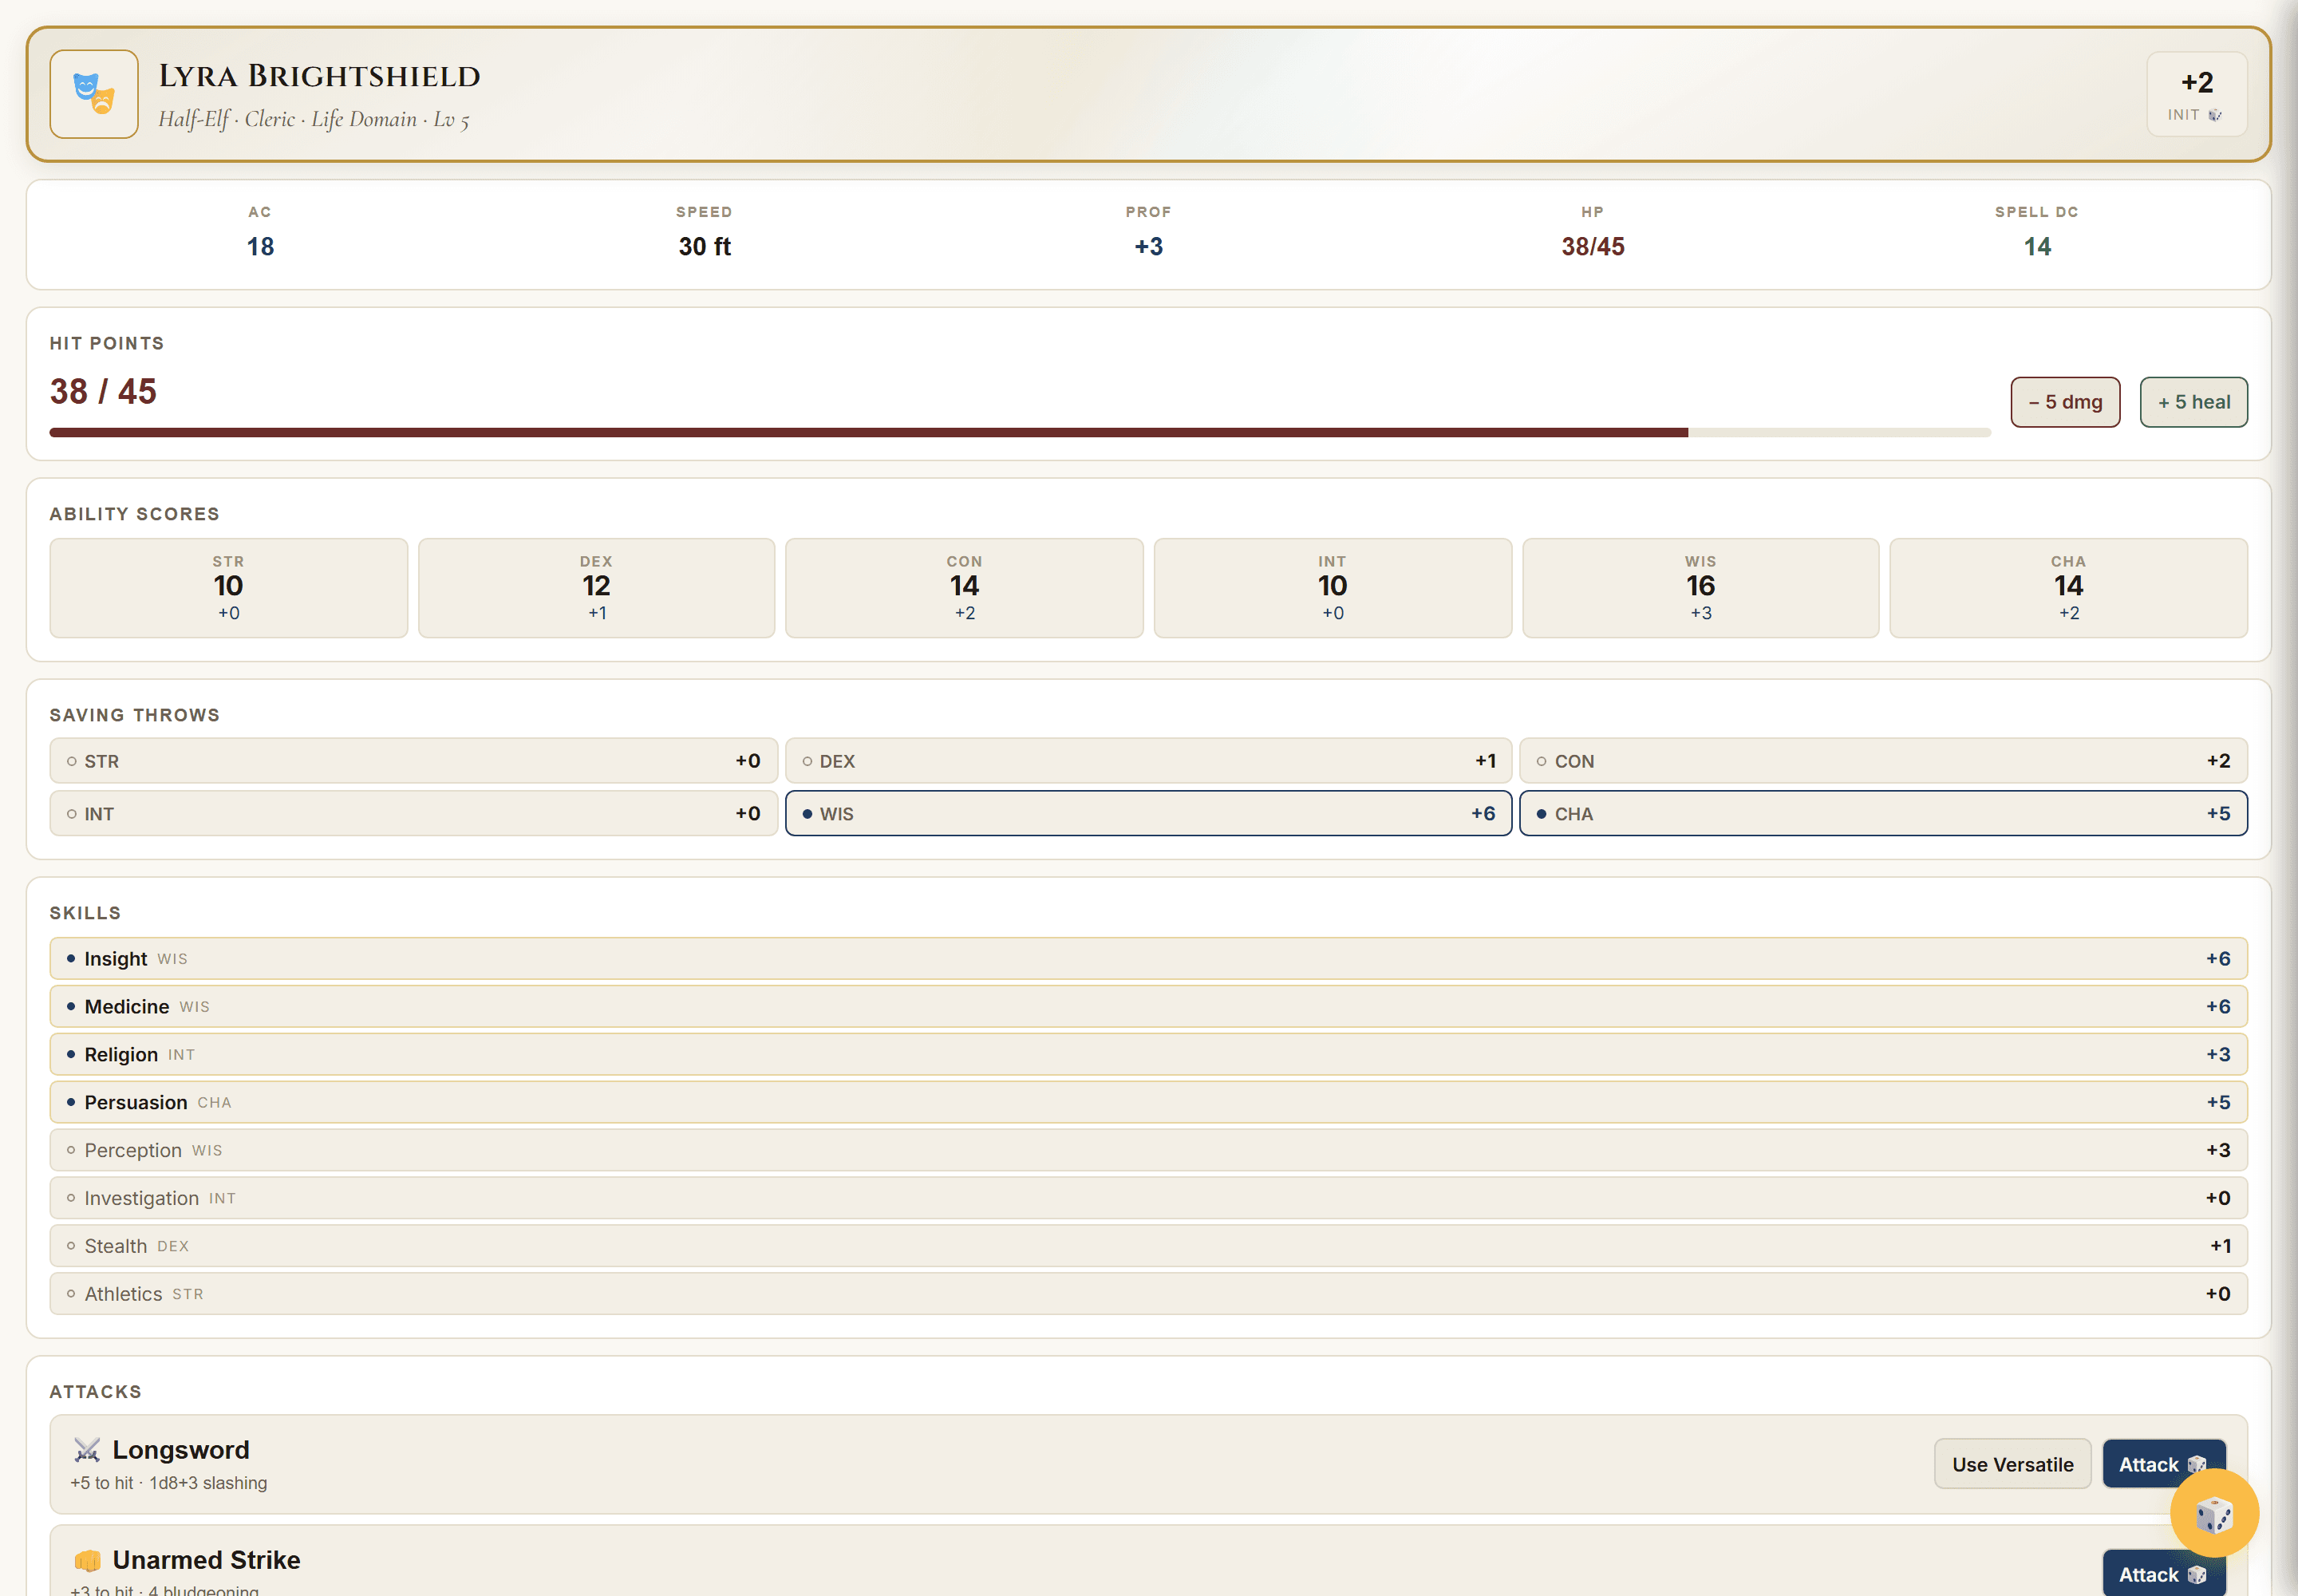Screen dimensions: 2298x1596
Task: Select the DEX ability score card
Action: (x=597, y=588)
